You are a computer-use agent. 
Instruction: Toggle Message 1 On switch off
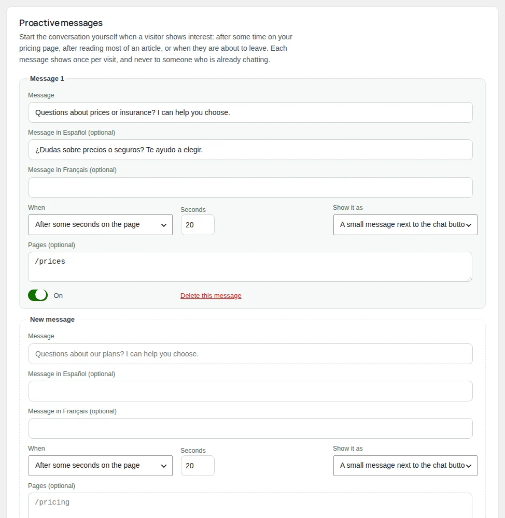(x=38, y=295)
